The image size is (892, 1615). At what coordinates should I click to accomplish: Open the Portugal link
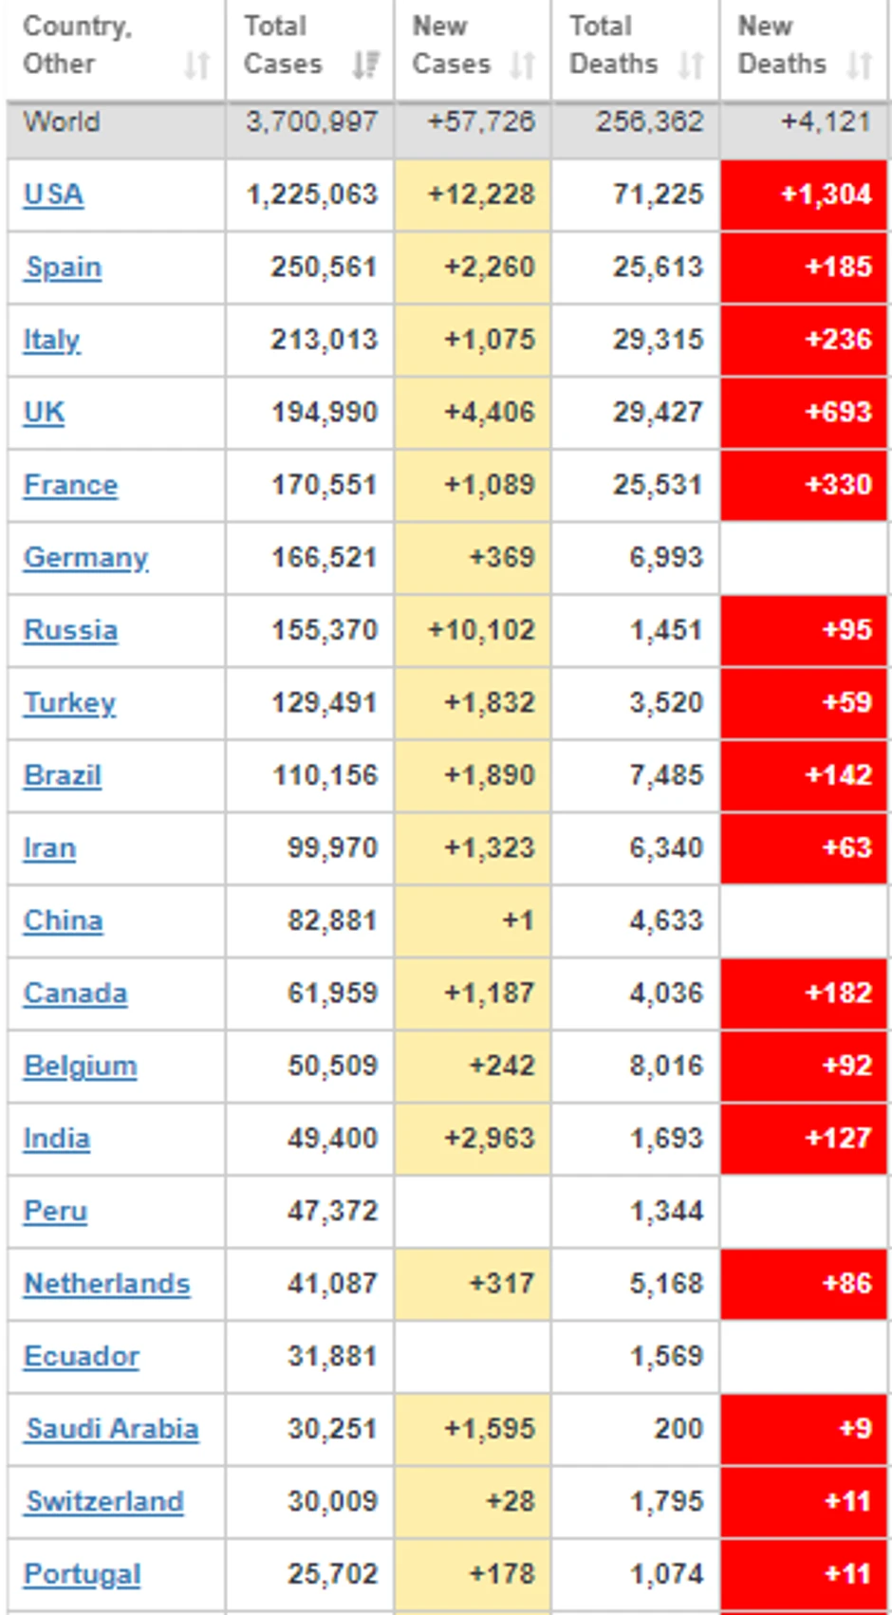(83, 1574)
